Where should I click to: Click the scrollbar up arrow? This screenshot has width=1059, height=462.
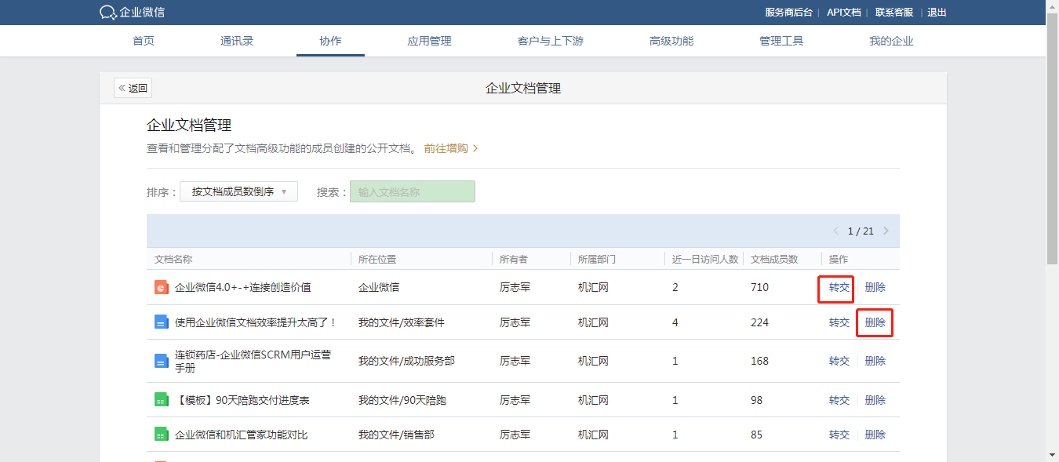click(1053, 7)
